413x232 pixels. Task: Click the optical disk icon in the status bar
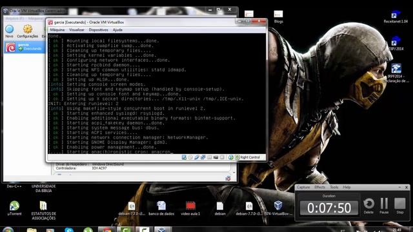190,157
